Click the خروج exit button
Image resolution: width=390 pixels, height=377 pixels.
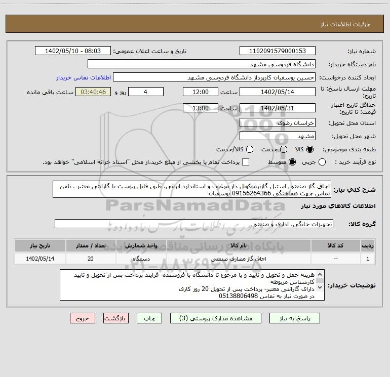(83, 318)
